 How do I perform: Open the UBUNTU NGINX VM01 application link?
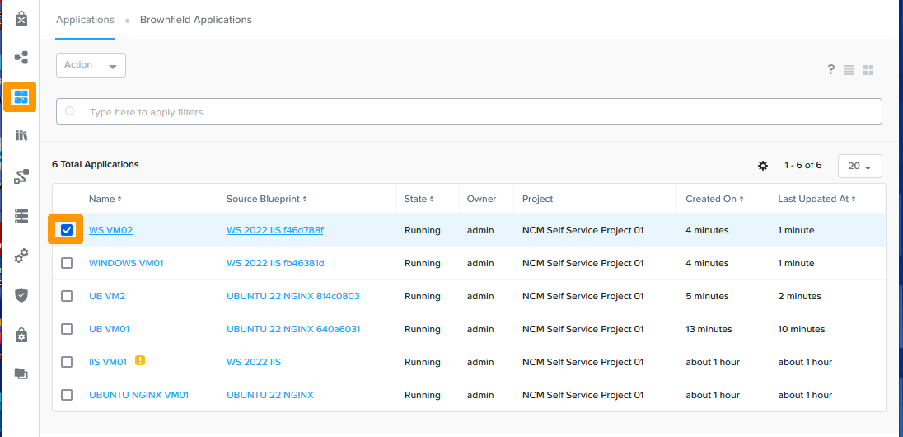[138, 395]
